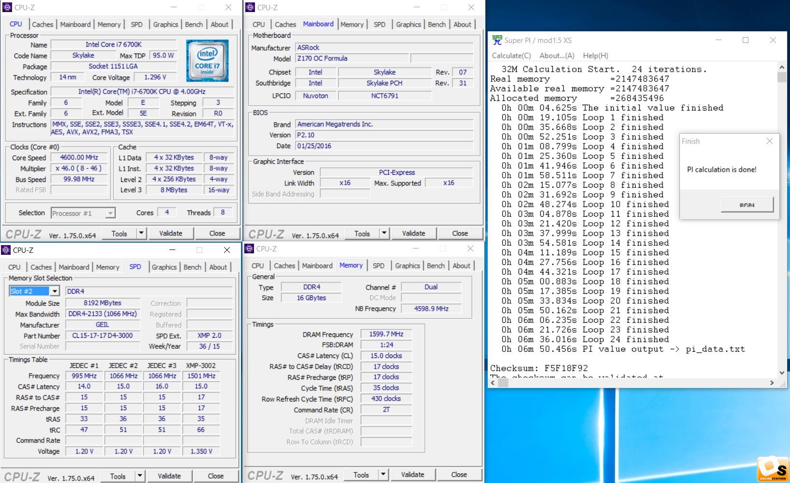Click the DRAM Frequency 1599.7 MHz field
Image resolution: width=790 pixels, height=483 pixels.
(x=386, y=334)
